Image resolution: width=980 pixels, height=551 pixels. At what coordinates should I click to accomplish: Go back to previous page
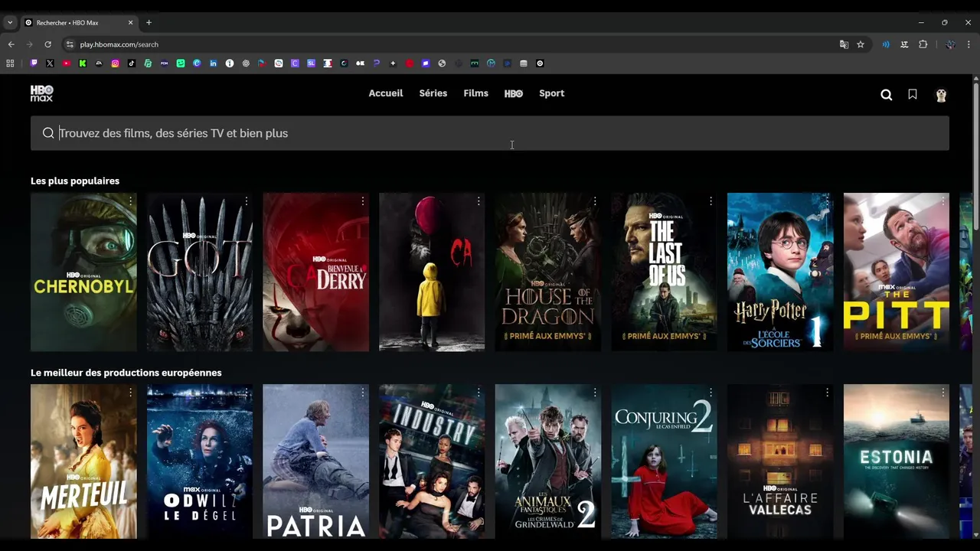[11, 44]
